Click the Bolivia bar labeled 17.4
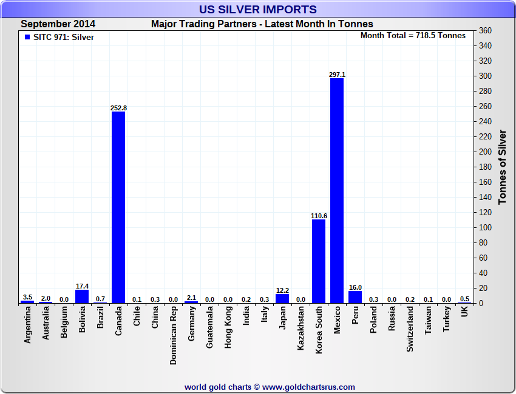The height and width of the screenshot is (394, 516). 82,296
